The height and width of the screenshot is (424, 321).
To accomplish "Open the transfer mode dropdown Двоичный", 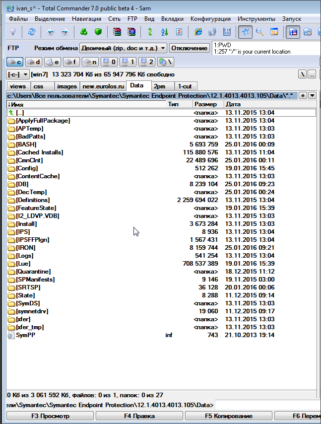I will pos(123,48).
